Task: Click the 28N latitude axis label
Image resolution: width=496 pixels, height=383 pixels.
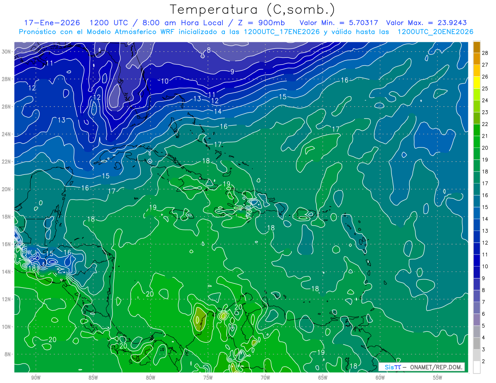Action: tap(7, 79)
